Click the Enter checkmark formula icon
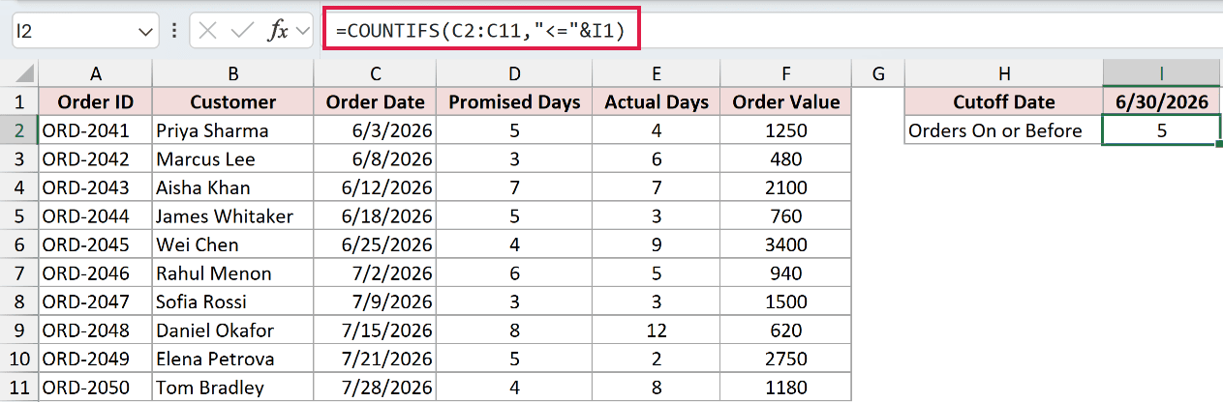The image size is (1223, 402). coord(240,31)
